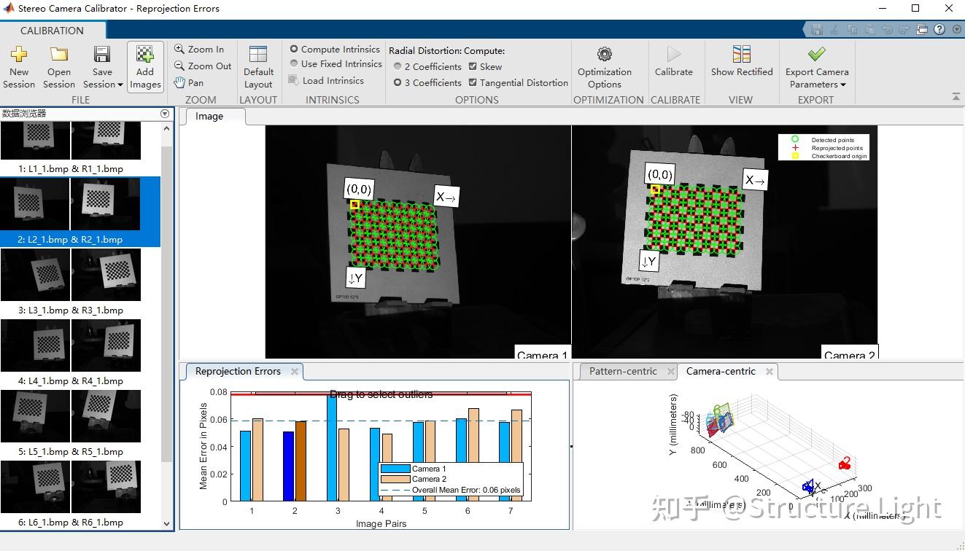Click the Switch Windows icon in quick access bar
The width and height of the screenshot is (965, 551).
922,30
